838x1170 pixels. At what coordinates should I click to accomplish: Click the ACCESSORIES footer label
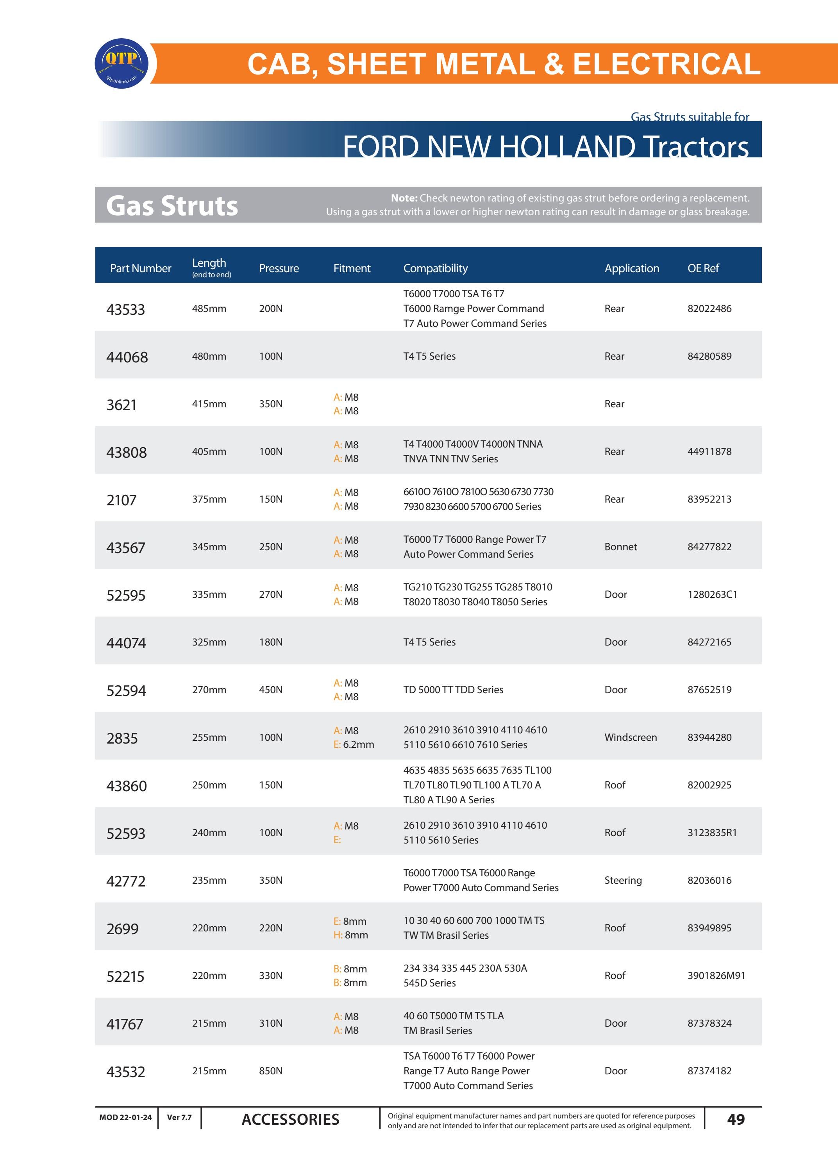click(290, 1120)
